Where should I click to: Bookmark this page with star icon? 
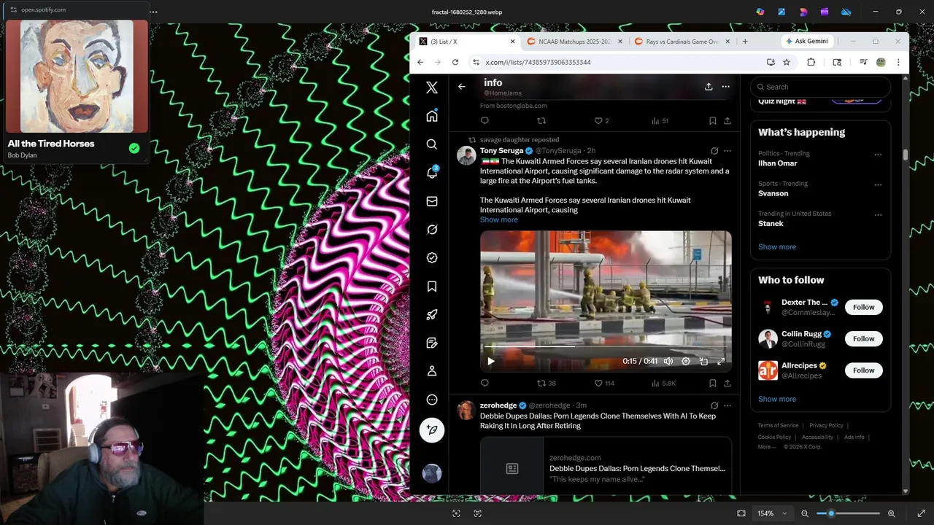coord(787,62)
